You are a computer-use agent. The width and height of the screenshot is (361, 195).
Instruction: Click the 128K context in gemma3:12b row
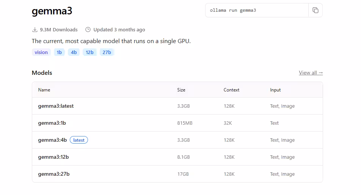[229, 157]
